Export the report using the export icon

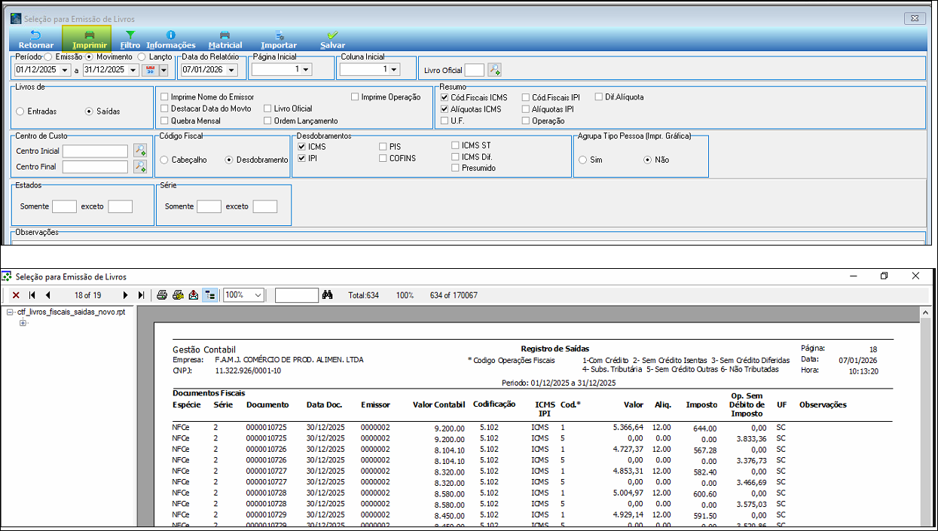(194, 295)
